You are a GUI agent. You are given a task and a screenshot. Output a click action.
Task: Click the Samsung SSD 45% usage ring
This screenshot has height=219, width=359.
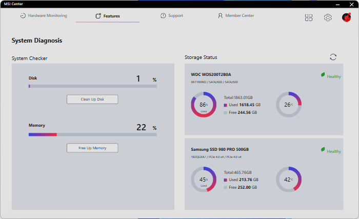(x=204, y=180)
